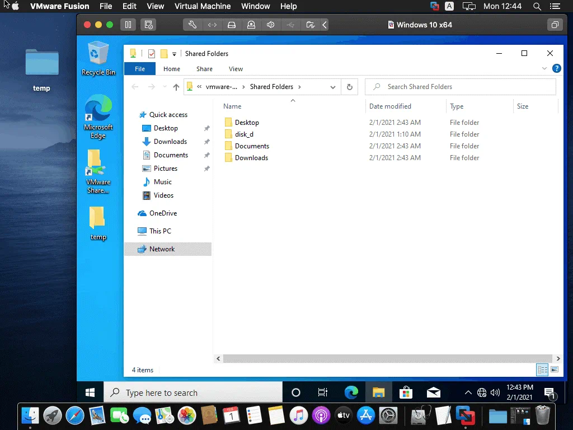Screen dimensions: 573x430
Task: Expand the ribbon with the chevron
Action: coord(544,69)
